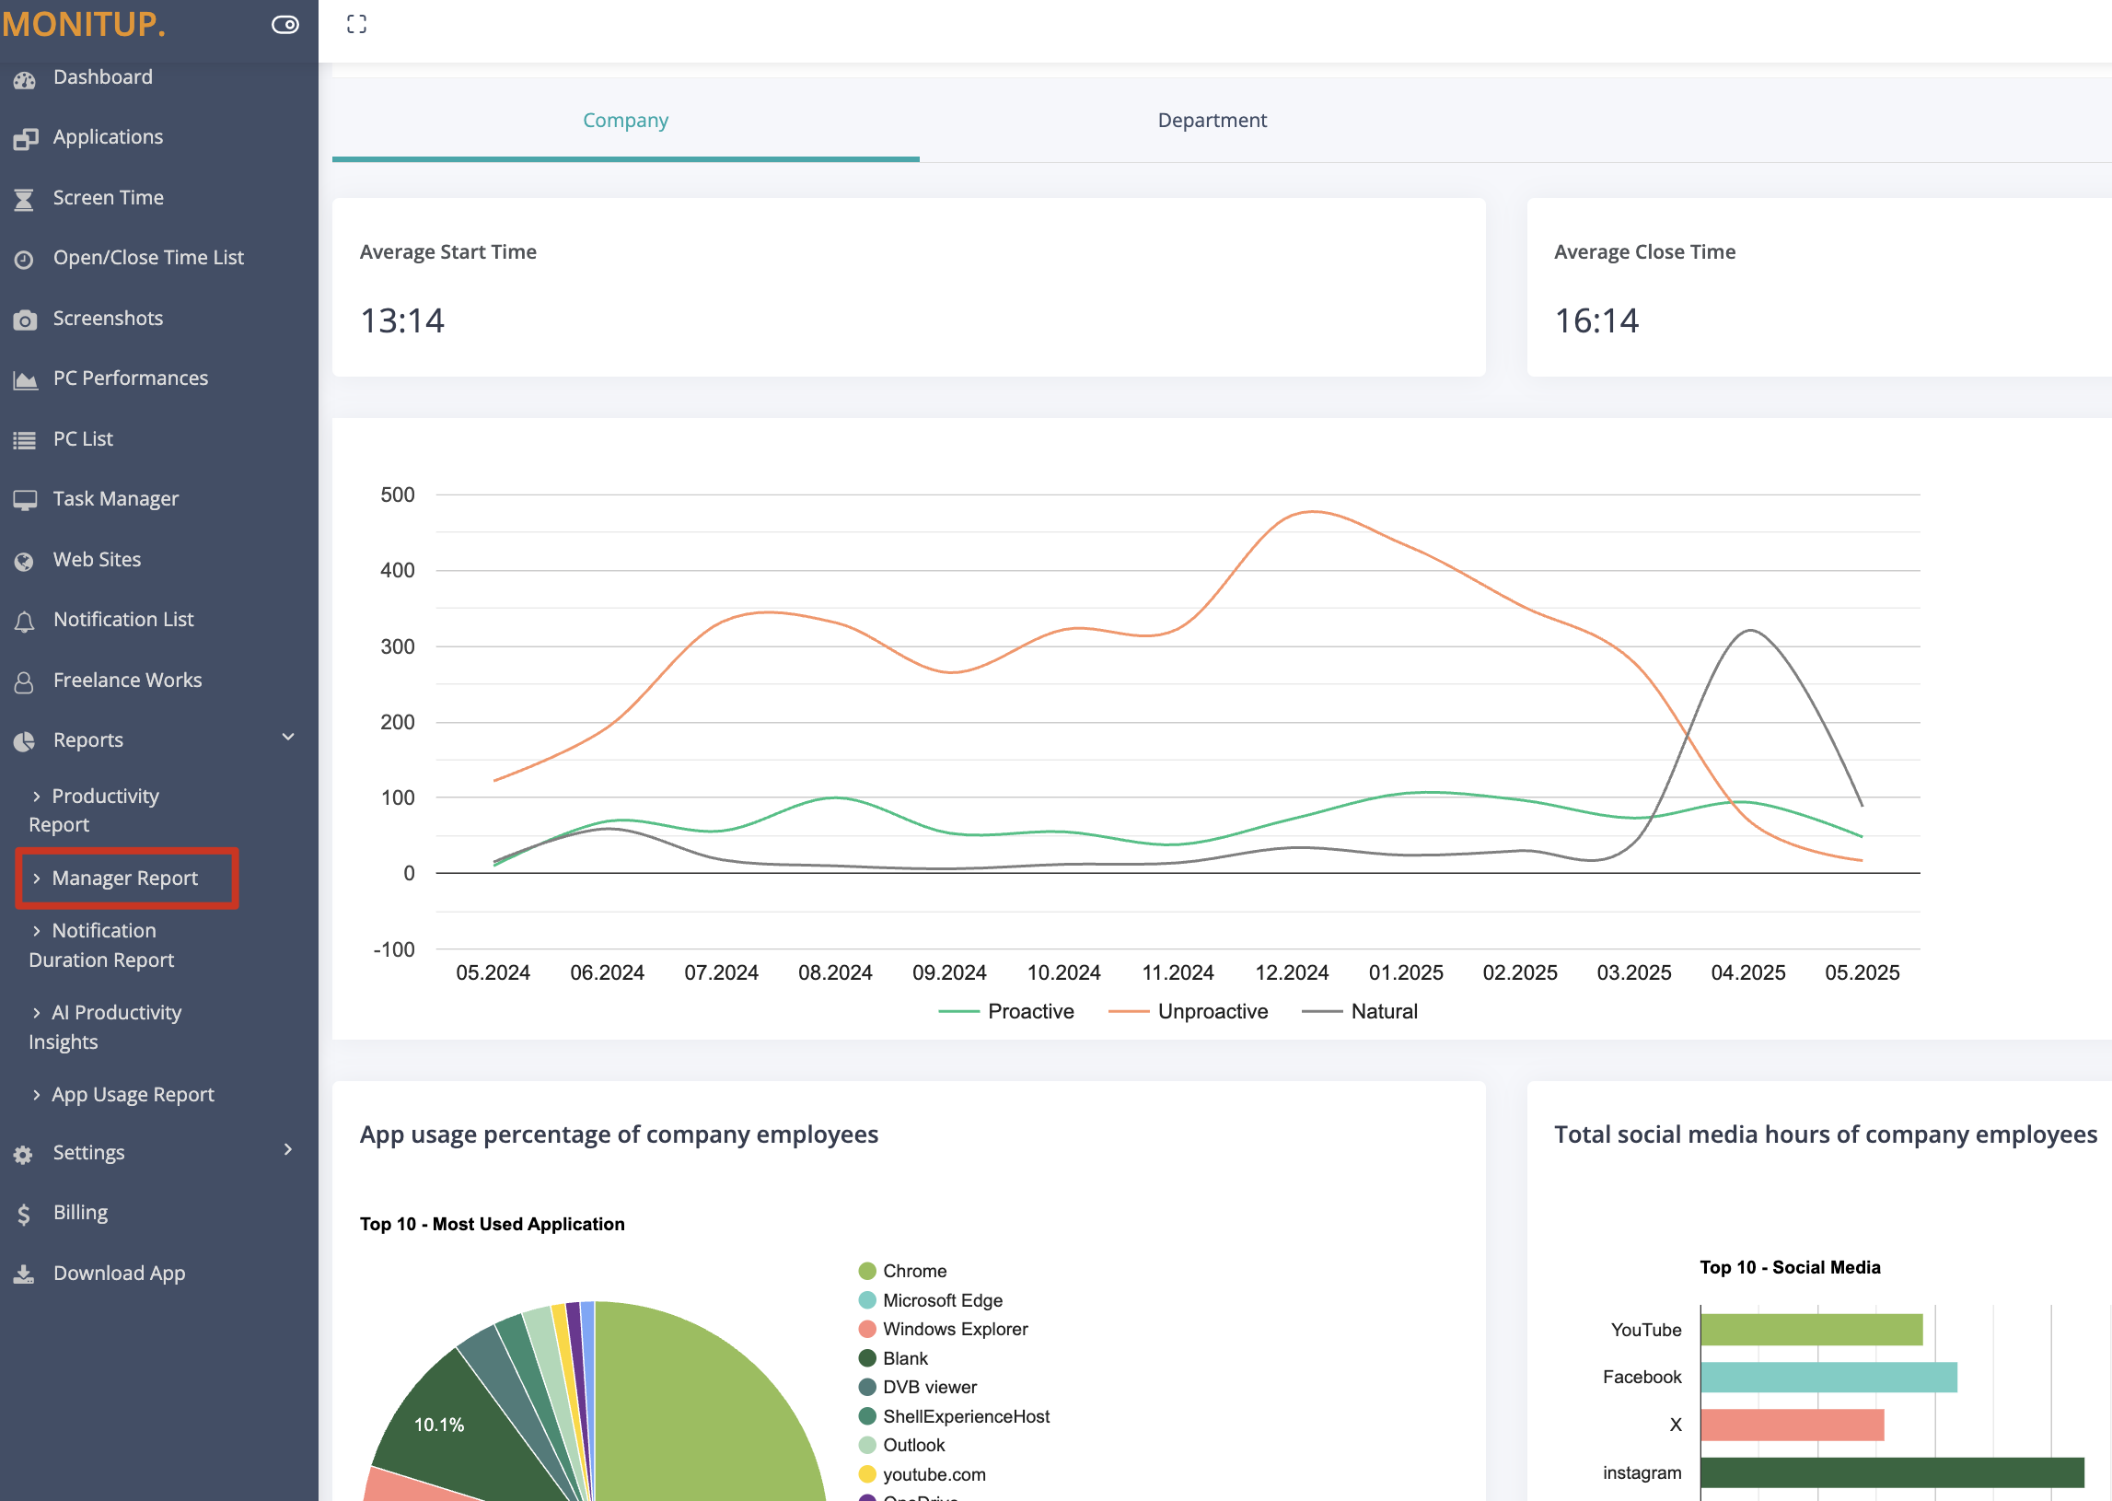Click the 12.2024 x-axis label
The width and height of the screenshot is (2112, 1501).
1292,972
